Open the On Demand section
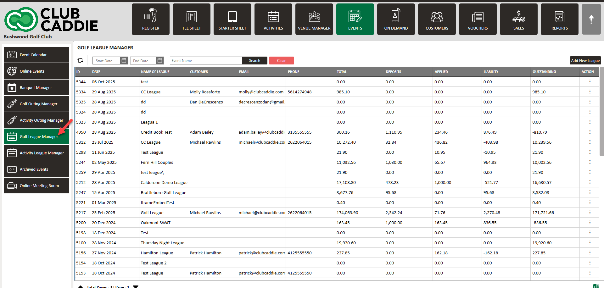This screenshot has width=604, height=288. 396,19
